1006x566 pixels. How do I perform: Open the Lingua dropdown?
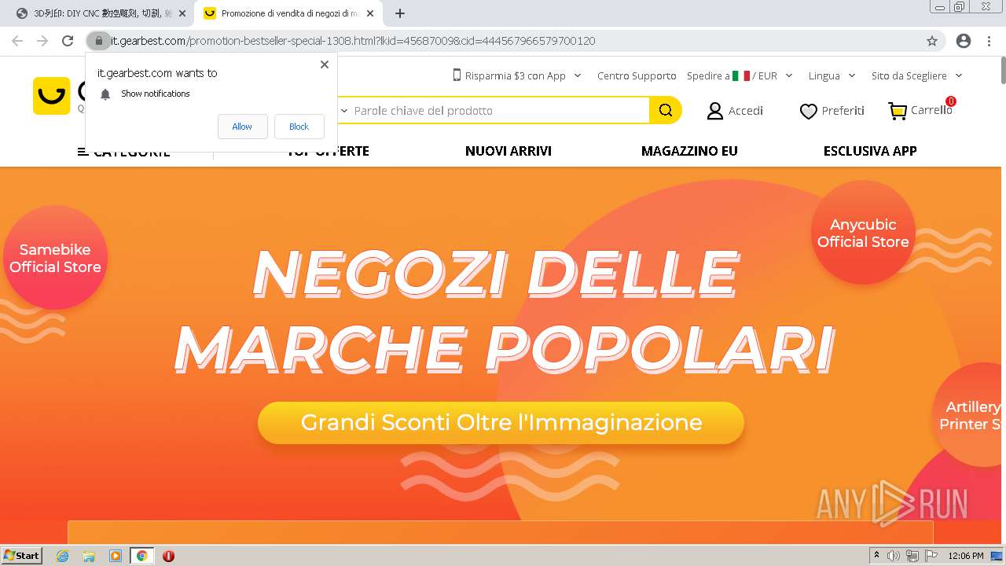click(x=832, y=75)
